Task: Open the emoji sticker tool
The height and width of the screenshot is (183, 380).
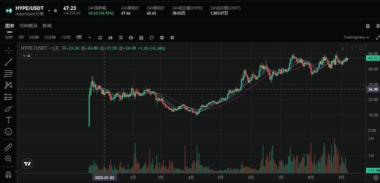Action: pos(8,132)
